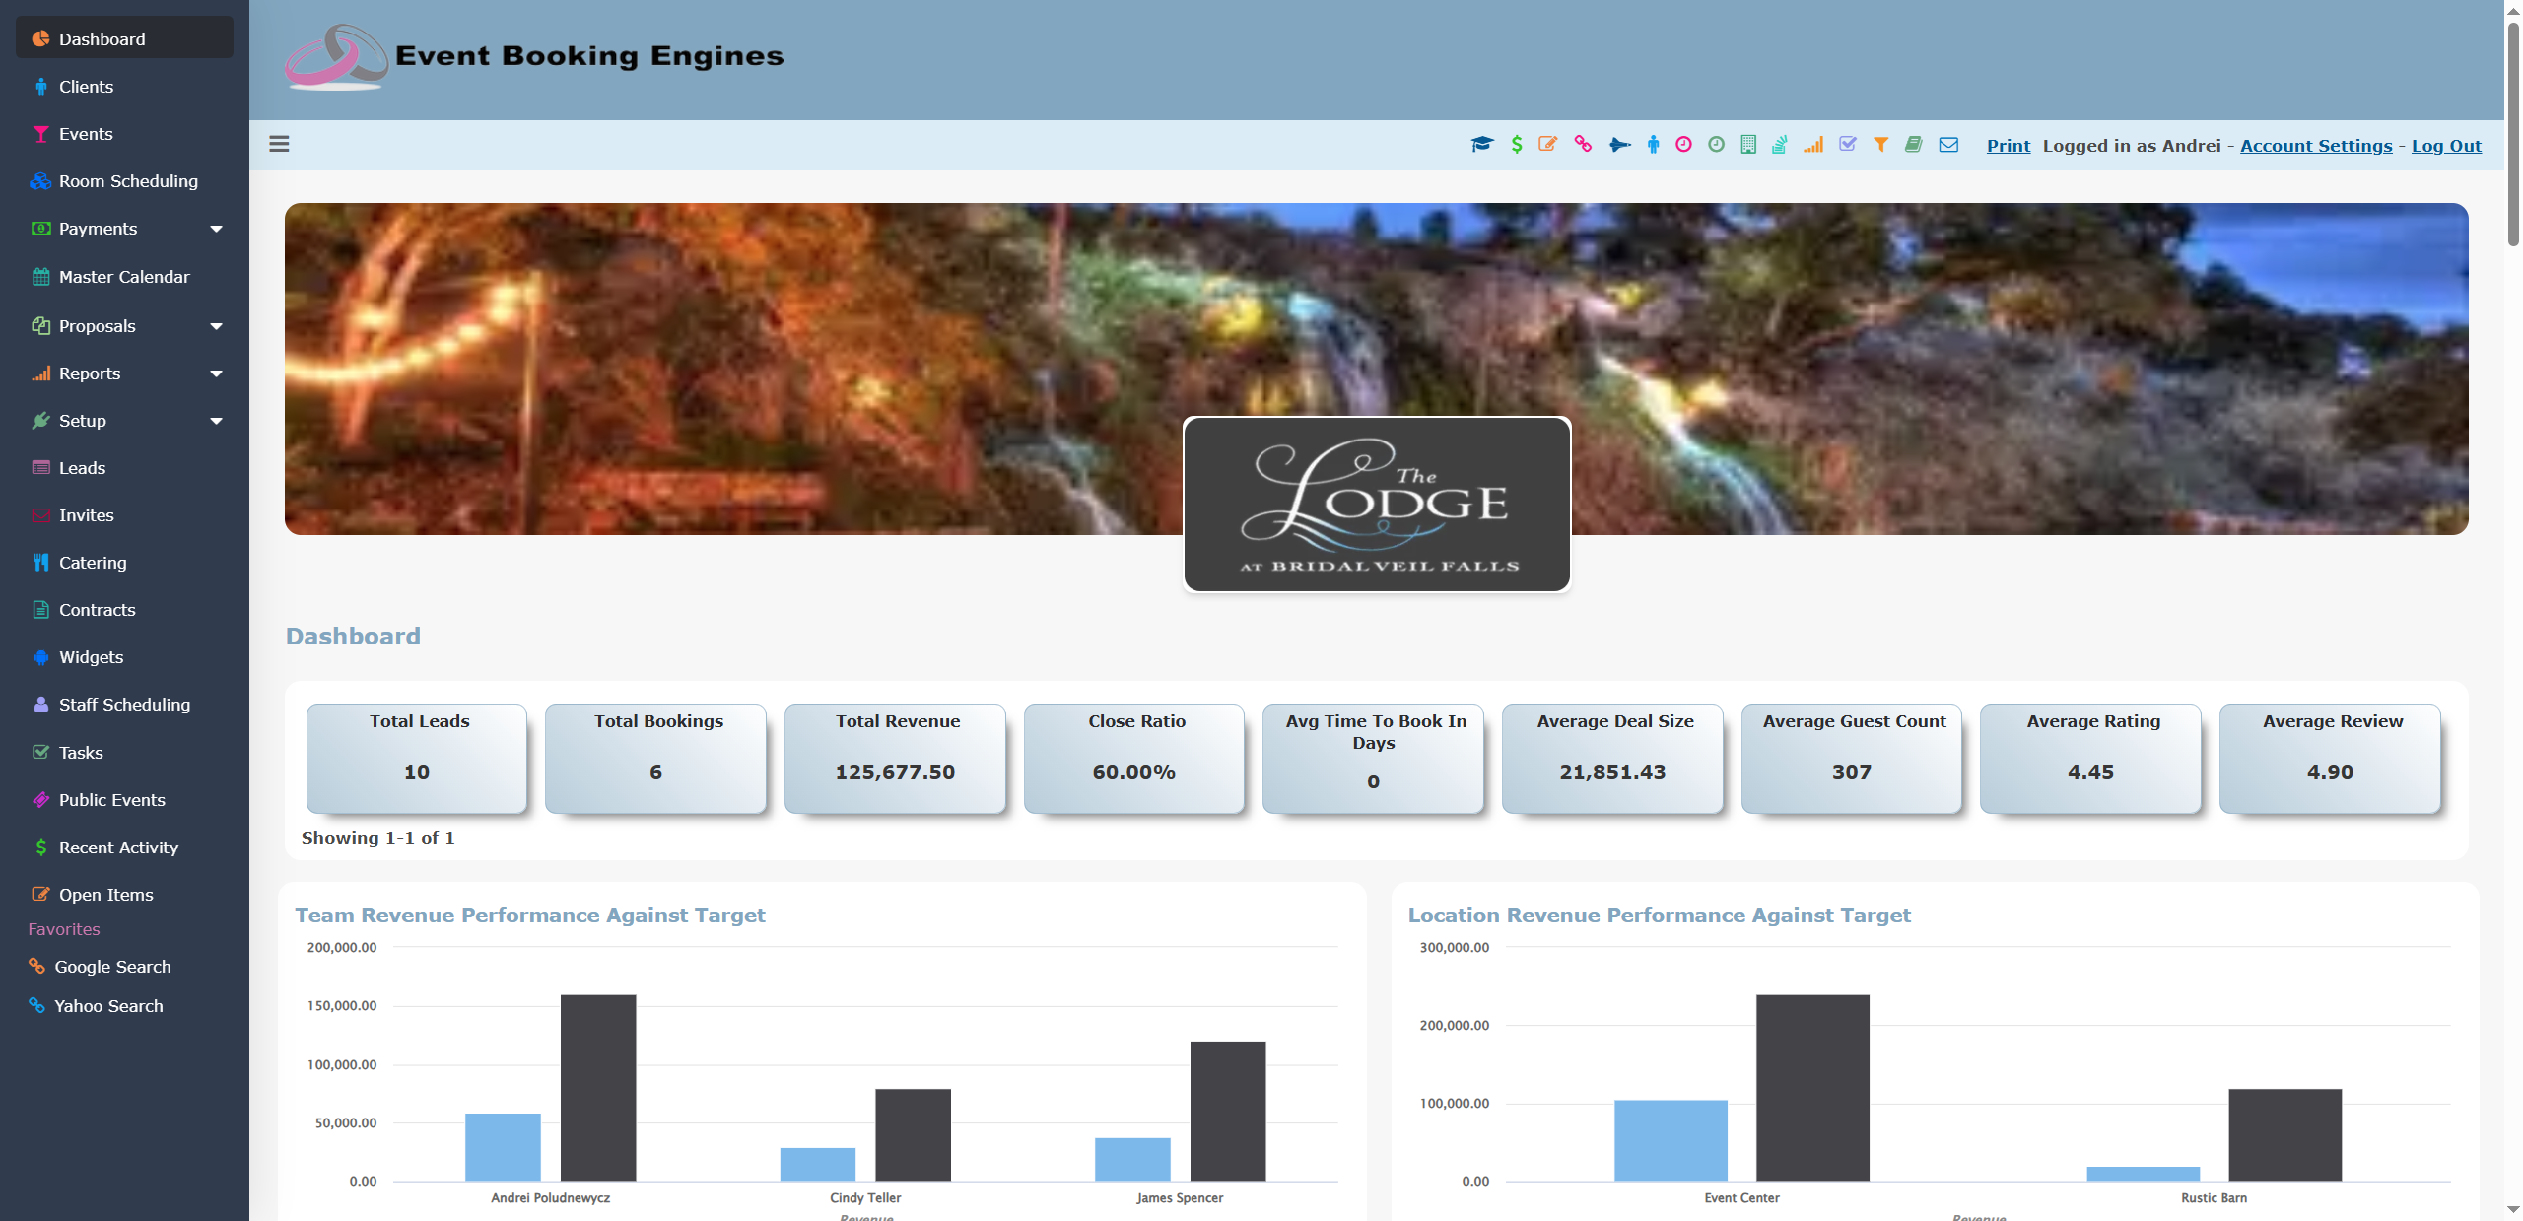Toggle the hamburger menu to collapse sidebar
The height and width of the screenshot is (1221, 2523).
(279, 144)
